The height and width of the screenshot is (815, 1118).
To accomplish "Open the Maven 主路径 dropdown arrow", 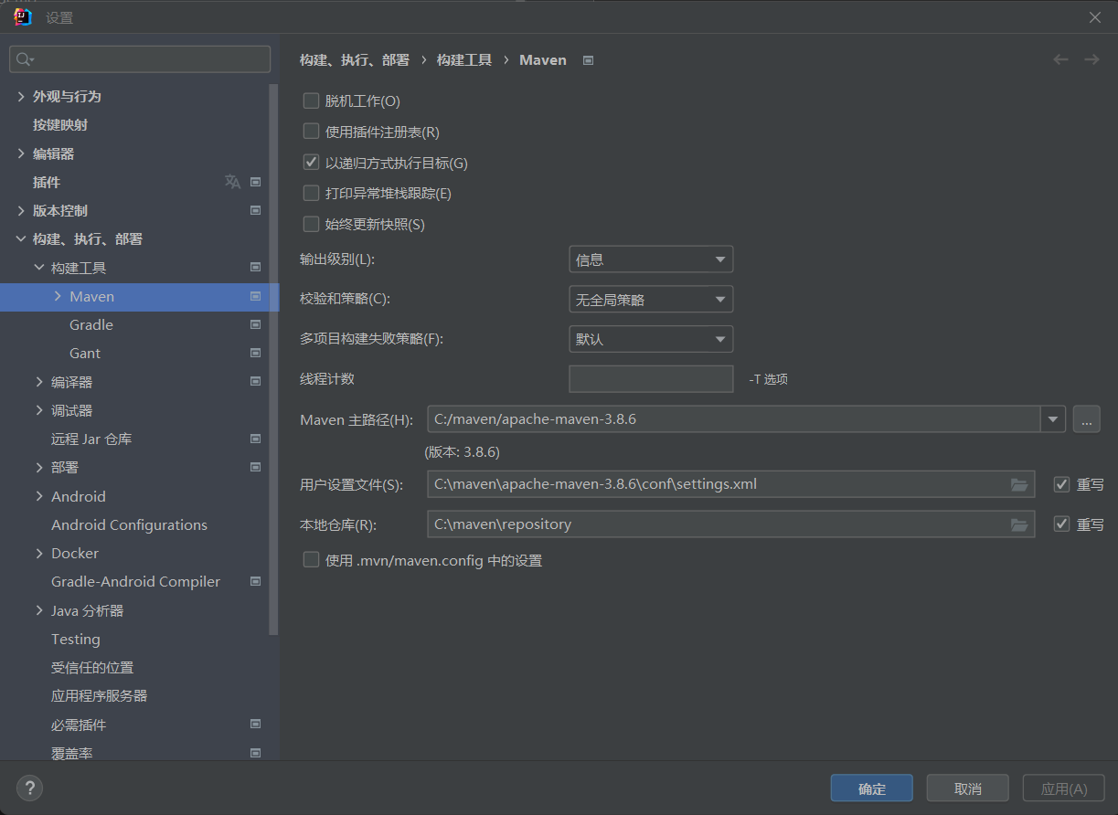I will (x=1054, y=419).
